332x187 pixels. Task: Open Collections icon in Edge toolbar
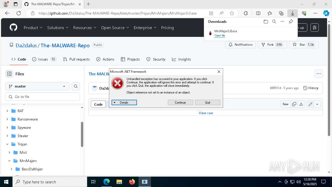click(281, 13)
